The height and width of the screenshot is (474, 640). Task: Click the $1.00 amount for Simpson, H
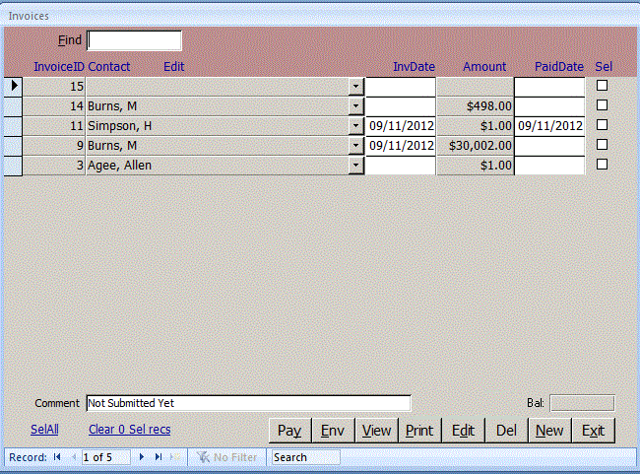[x=476, y=126]
